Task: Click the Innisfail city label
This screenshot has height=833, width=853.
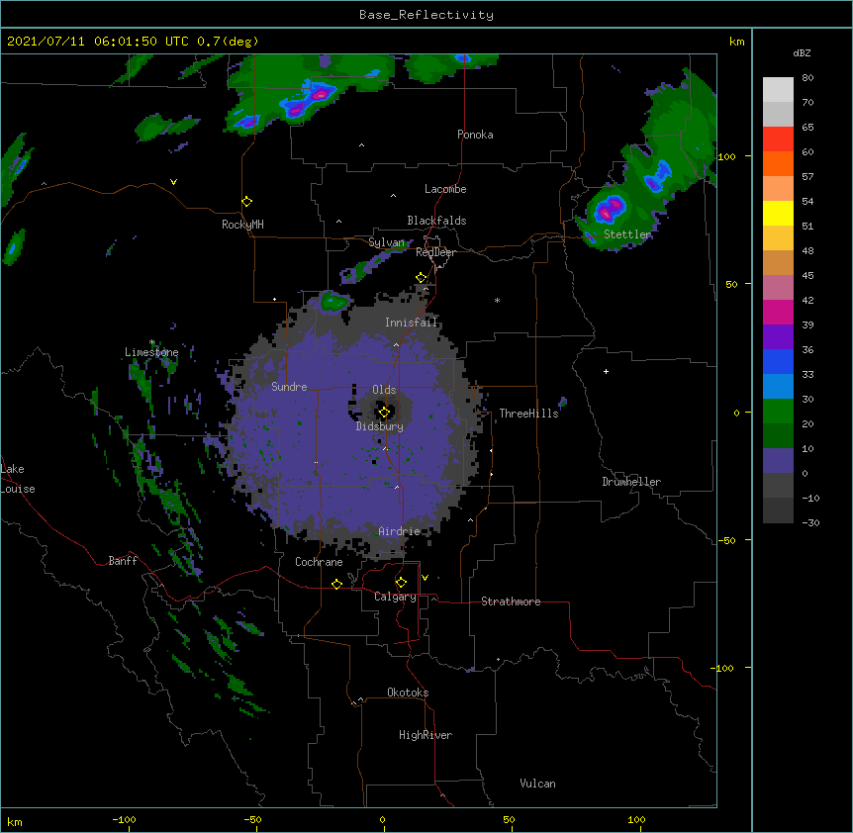Action: (x=412, y=323)
